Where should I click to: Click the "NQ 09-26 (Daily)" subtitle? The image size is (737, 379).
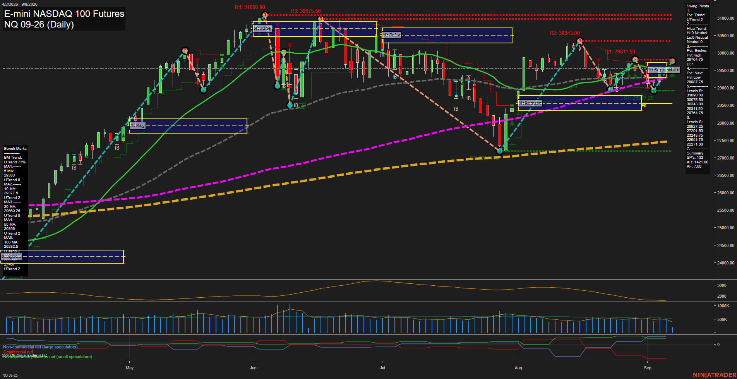(x=39, y=24)
